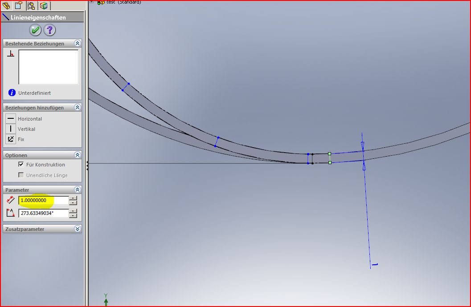Viewport: 471px width, 307px height.
Task: Increase the line length value
Action: point(73,198)
